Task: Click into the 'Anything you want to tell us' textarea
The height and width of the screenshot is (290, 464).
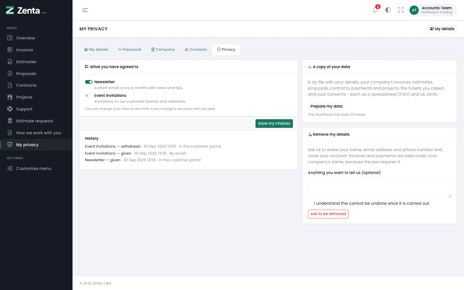Action: point(380,188)
